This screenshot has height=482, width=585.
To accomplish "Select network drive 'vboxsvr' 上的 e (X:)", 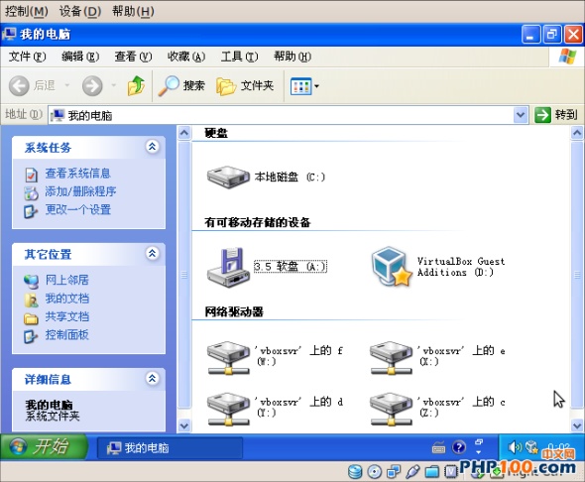I will point(391,357).
